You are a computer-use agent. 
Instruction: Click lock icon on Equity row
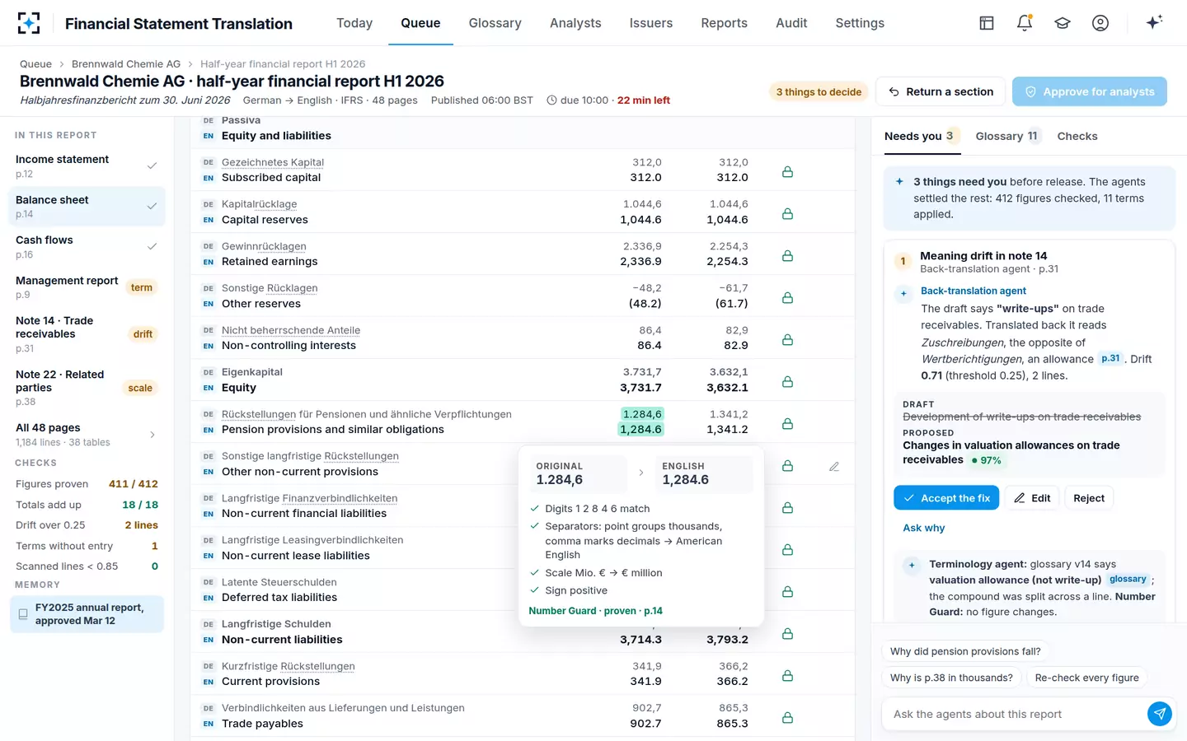[787, 381]
